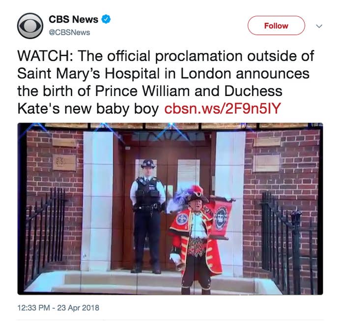Click the white pillar left of doorway
The height and width of the screenshot is (321, 344).
click(x=98, y=200)
